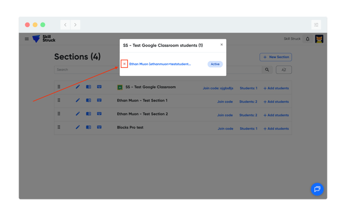Close the Test Google Classroom students dialog
This screenshot has height=216, width=346.
pos(221,45)
